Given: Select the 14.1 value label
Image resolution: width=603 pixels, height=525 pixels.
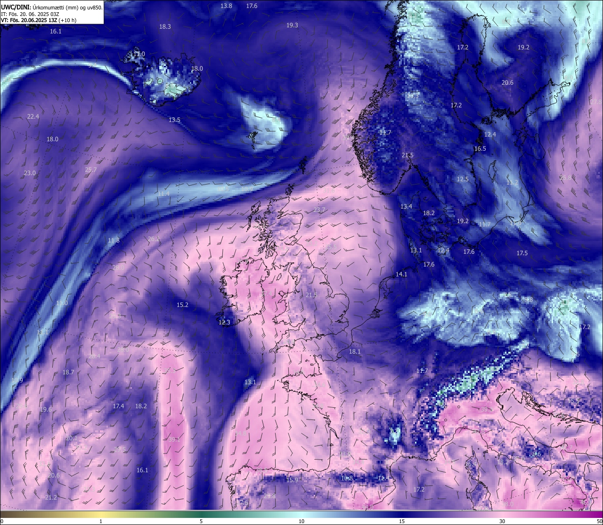Looking at the screenshot, I should [x=401, y=274].
